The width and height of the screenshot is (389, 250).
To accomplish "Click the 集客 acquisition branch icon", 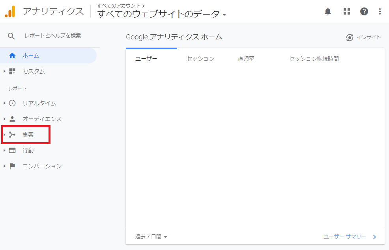I will pos(12,135).
